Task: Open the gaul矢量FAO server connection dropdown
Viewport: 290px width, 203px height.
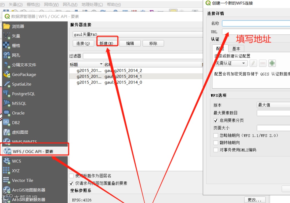Action: tap(138, 34)
